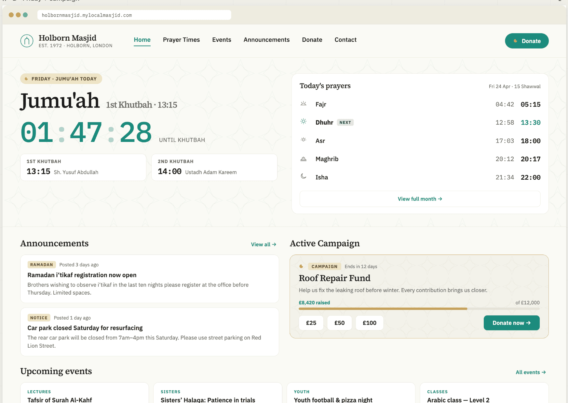Screen dimensions: 568x403
Task: Open the Youth football & pizza night event
Action: pos(351,393)
